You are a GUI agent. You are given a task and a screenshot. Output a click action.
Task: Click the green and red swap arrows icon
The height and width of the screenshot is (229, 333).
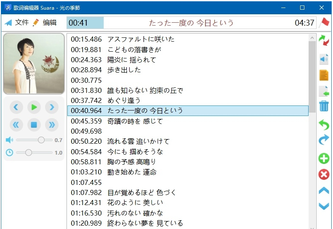[324, 40]
